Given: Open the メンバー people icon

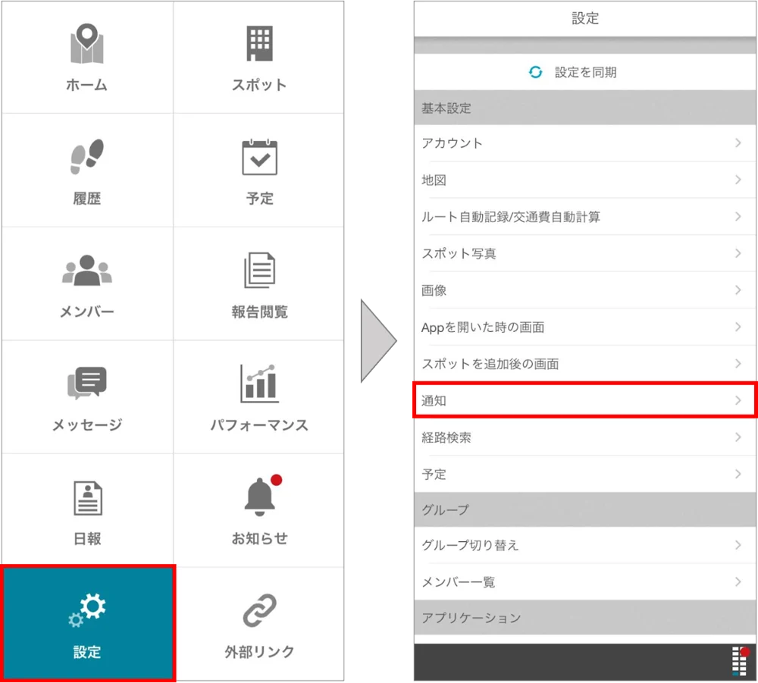Looking at the screenshot, I should [x=87, y=270].
